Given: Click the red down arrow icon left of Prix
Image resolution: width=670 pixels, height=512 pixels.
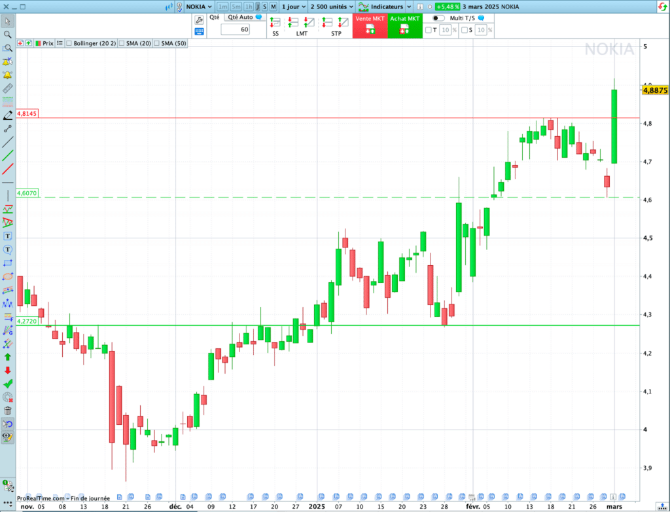Looking at the screenshot, I should [x=20, y=43].
